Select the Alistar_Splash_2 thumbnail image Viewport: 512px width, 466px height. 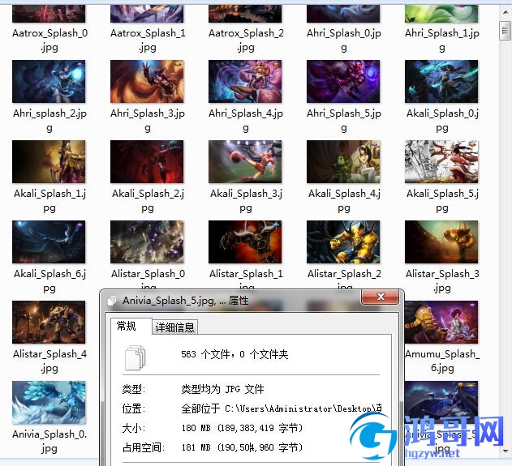343,242
